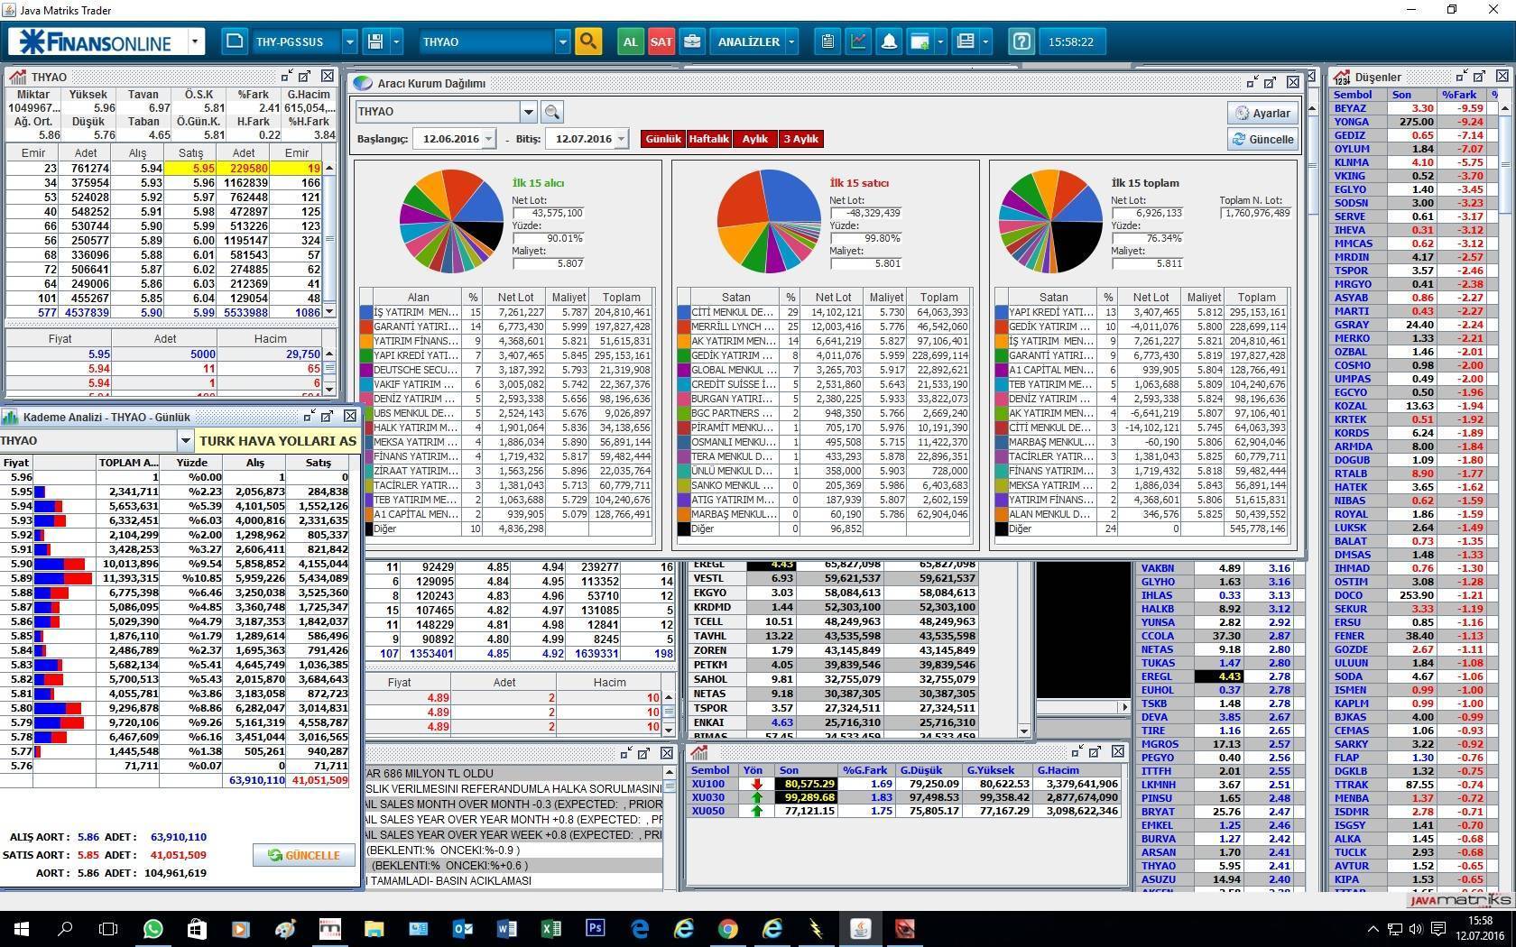Click the Güncelle button in Aracı Kurum Dağılımı
This screenshot has width=1516, height=947.
click(1262, 140)
